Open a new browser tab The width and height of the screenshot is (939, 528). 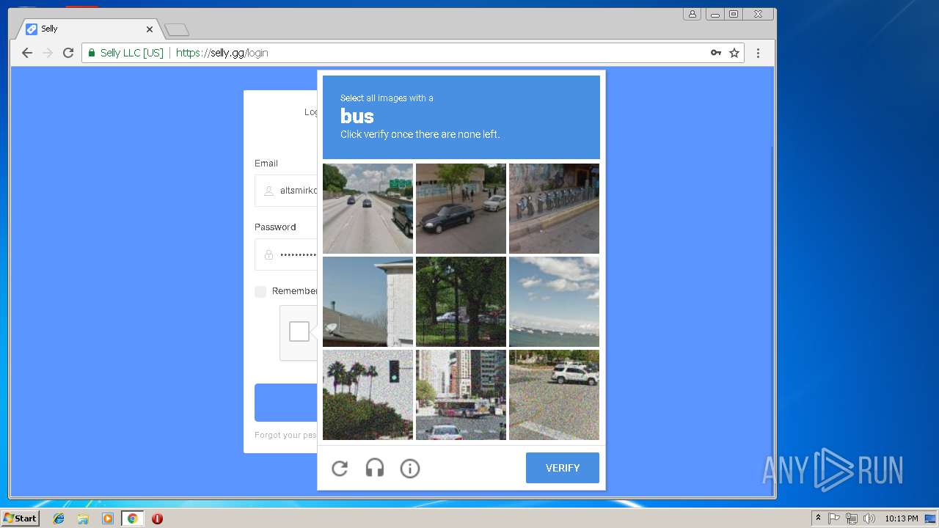pyautogui.click(x=177, y=30)
